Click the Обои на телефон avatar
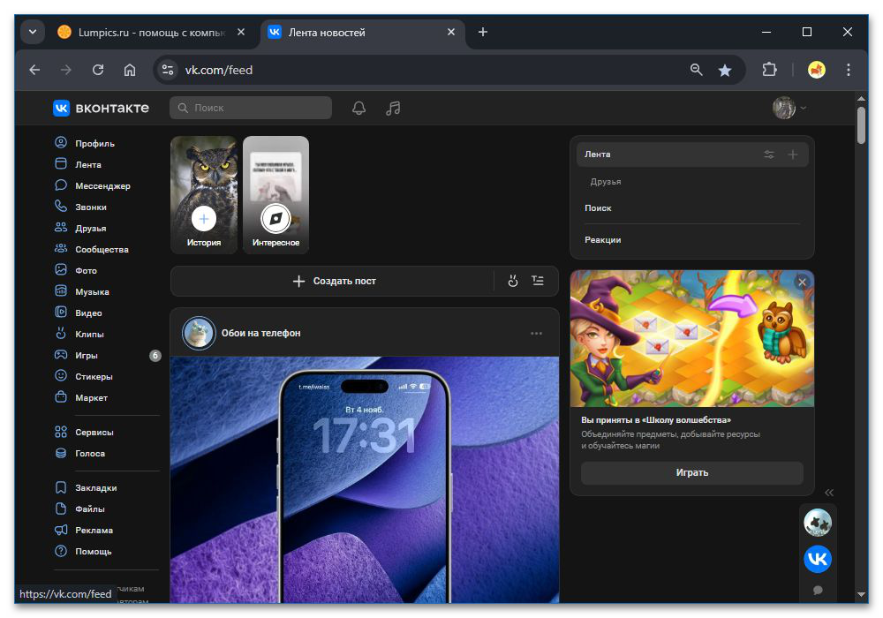The width and height of the screenshot is (883, 618). pos(199,333)
